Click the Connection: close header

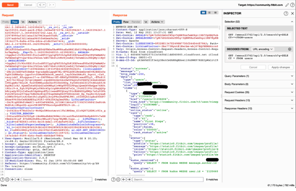[19, 169]
